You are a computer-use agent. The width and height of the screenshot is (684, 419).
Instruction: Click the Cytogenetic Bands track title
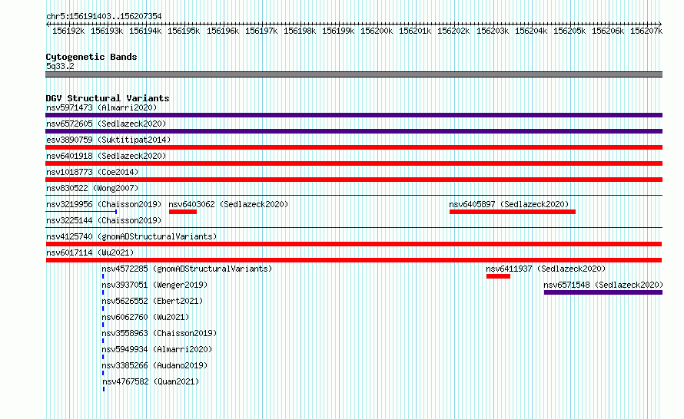pos(91,57)
